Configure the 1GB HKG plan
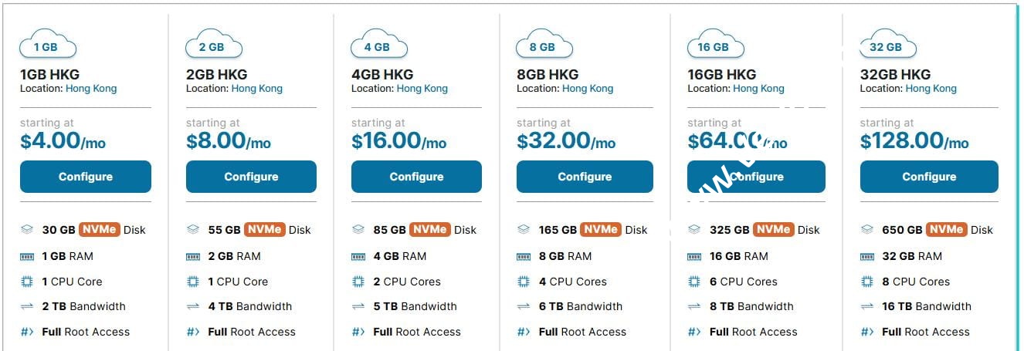 86,177
